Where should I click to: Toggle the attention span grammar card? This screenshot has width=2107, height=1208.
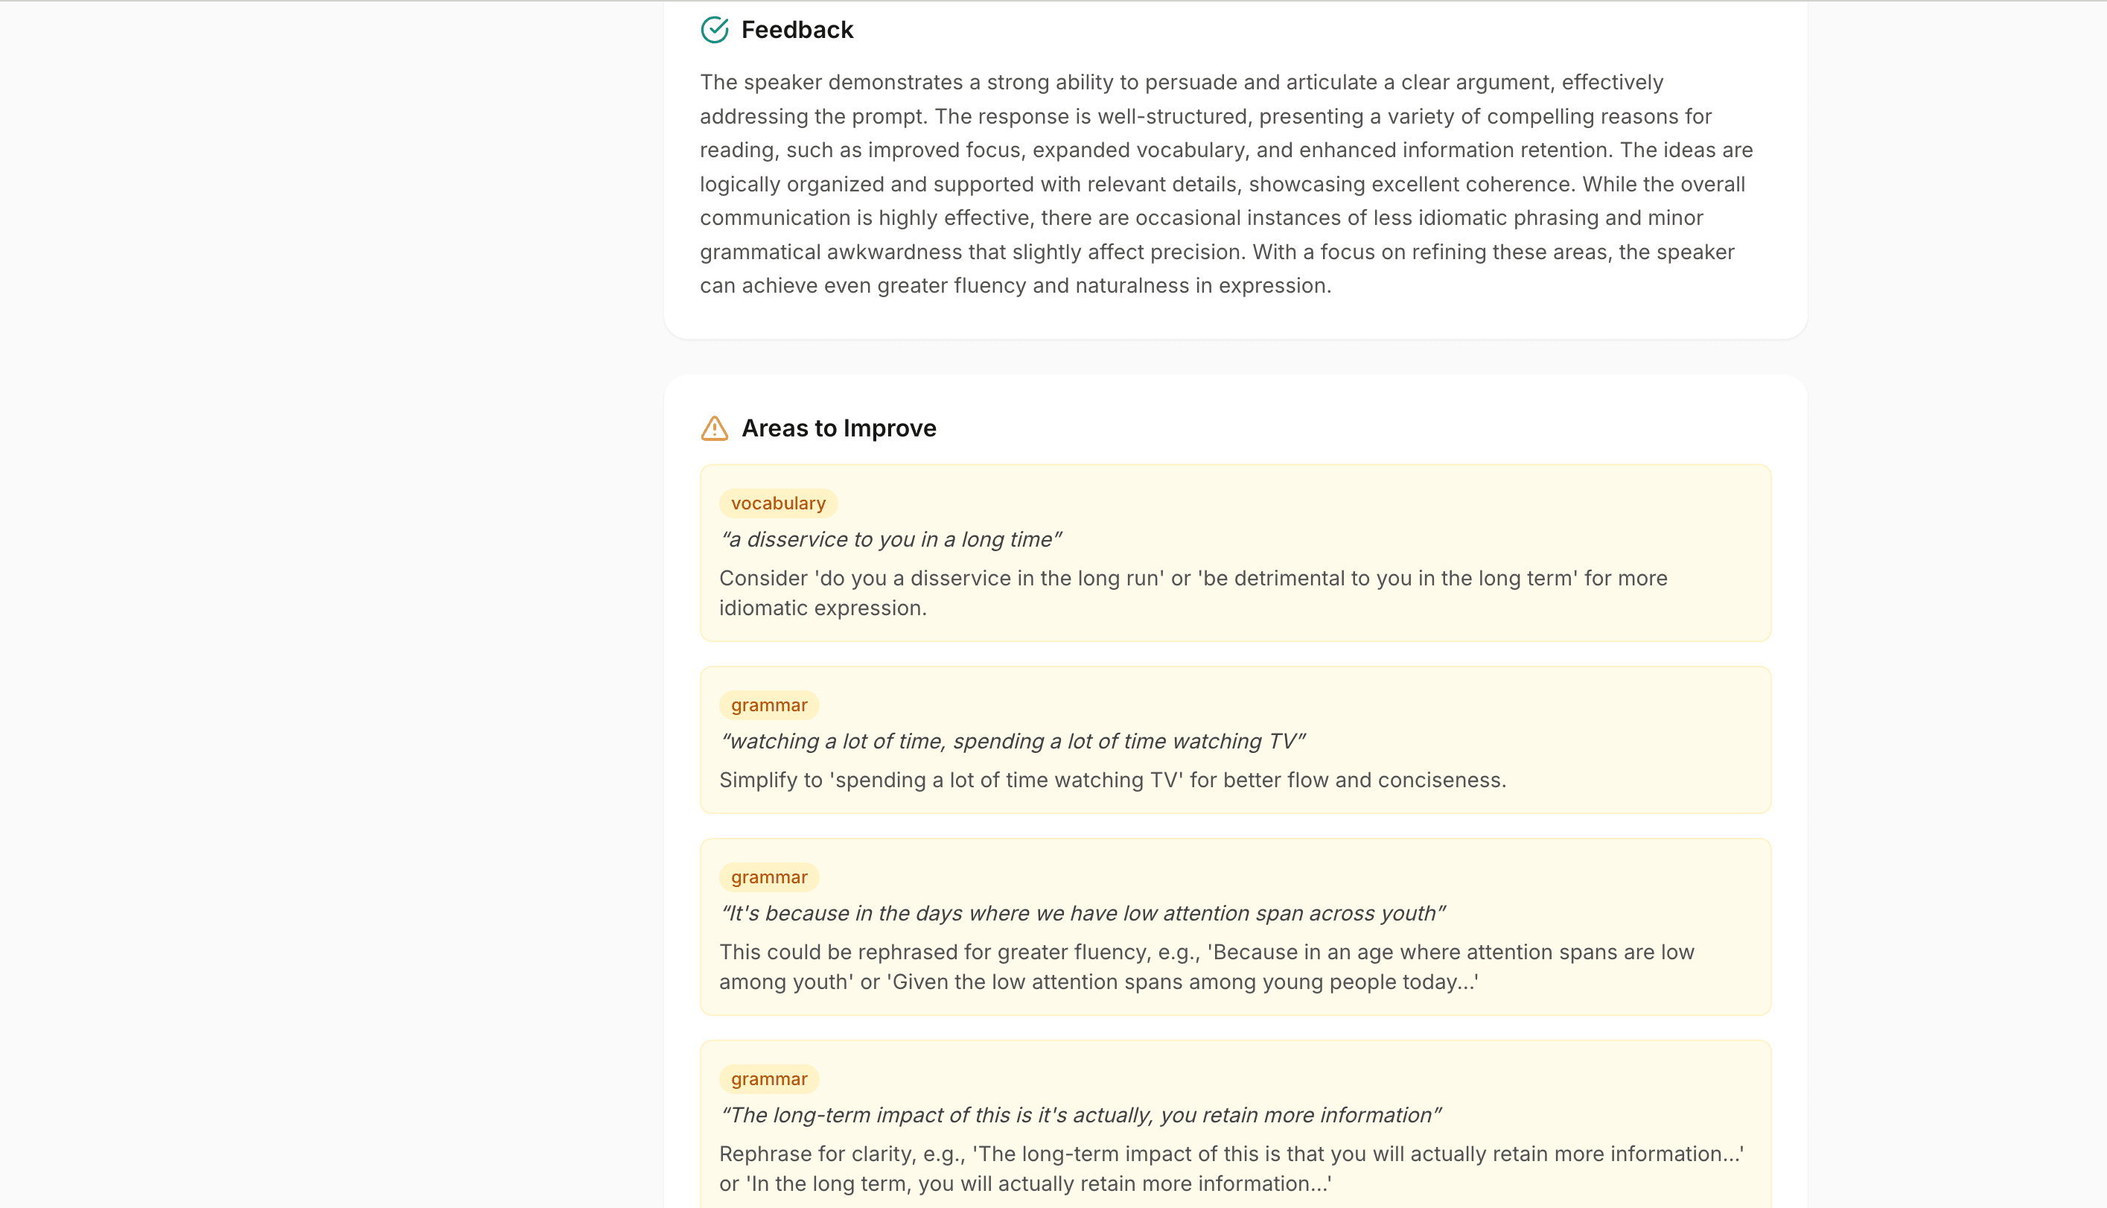(x=1234, y=926)
